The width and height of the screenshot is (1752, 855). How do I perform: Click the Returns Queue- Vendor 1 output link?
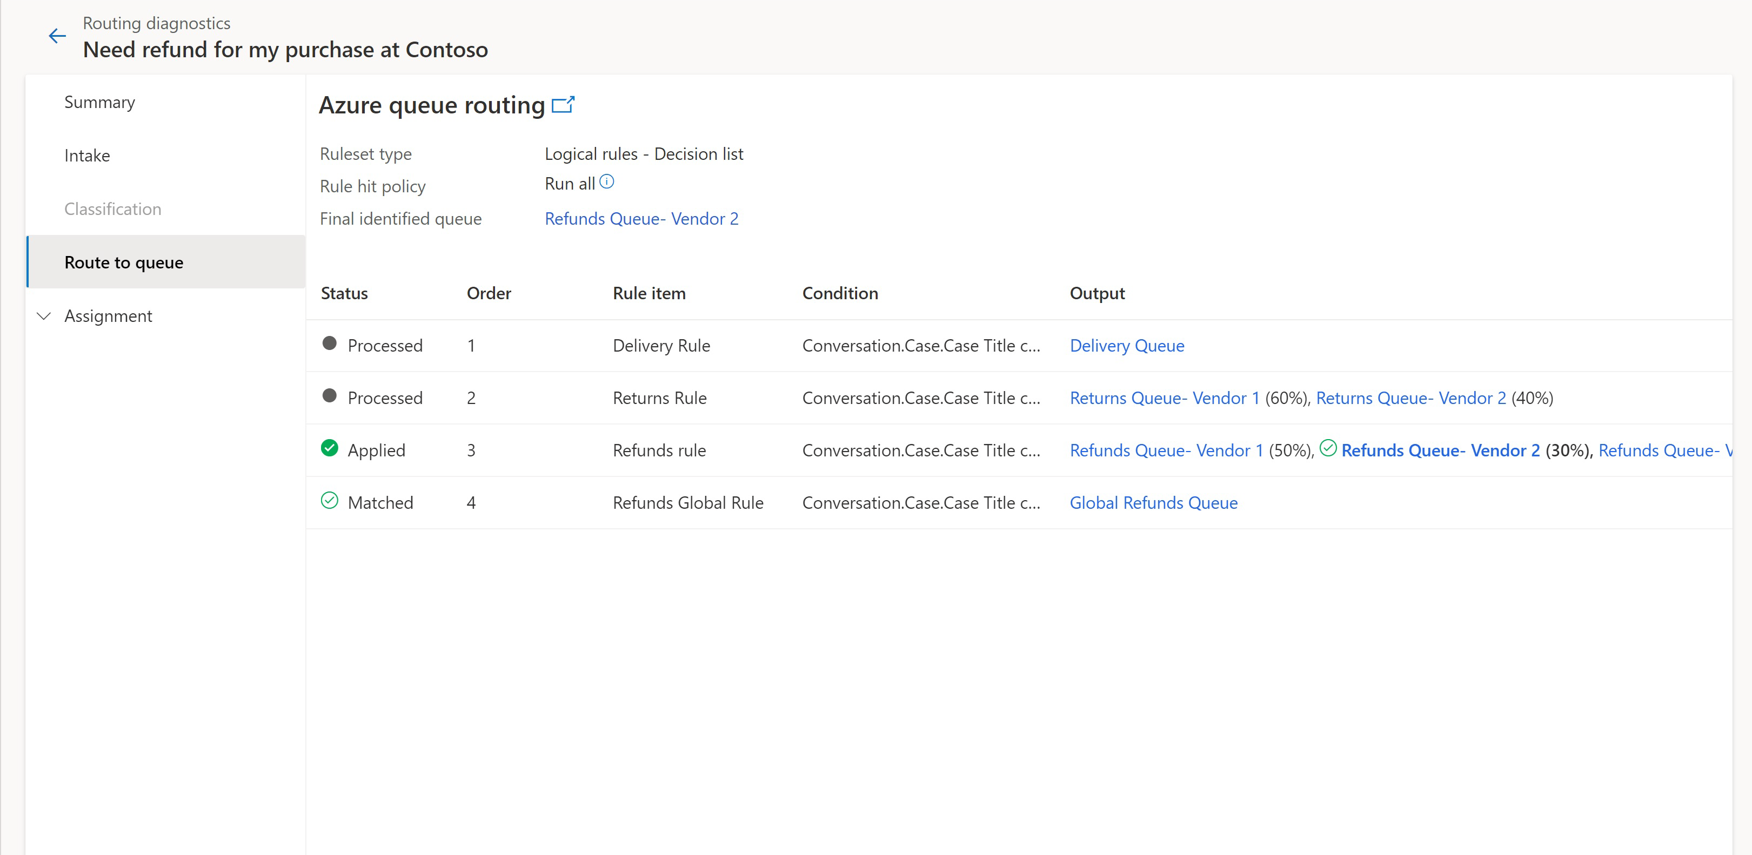(x=1164, y=399)
